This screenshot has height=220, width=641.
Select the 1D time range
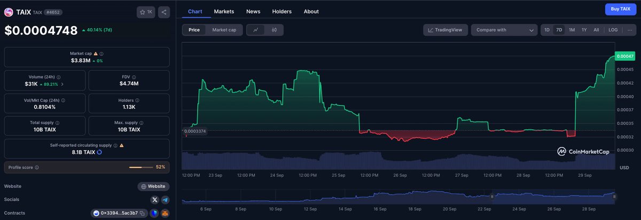click(546, 30)
